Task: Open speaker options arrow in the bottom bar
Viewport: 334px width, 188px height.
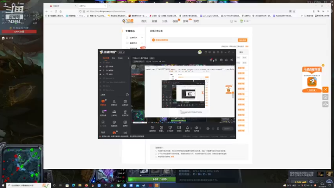Action: [200, 128]
